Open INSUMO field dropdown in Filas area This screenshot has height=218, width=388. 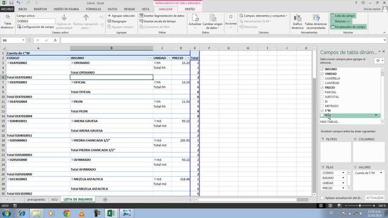(x=343, y=178)
